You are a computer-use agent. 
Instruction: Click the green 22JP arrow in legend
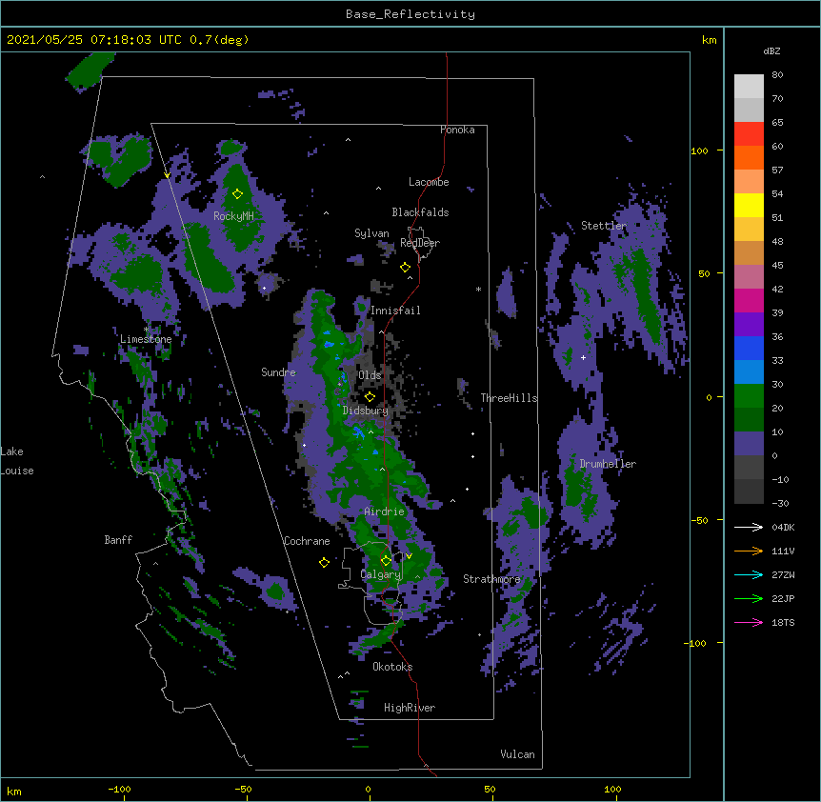[749, 598]
